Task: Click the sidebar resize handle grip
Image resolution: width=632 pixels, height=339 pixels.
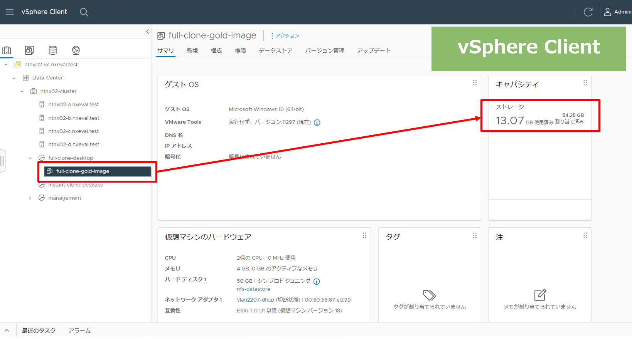Action: [x=2, y=161]
